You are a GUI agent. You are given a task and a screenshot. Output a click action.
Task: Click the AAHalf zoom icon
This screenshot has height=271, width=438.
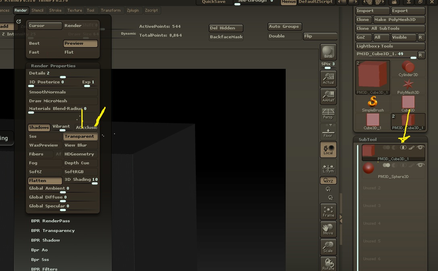coord(328,96)
